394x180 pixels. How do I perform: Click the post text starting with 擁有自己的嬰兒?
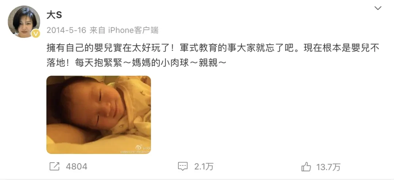tap(213, 55)
